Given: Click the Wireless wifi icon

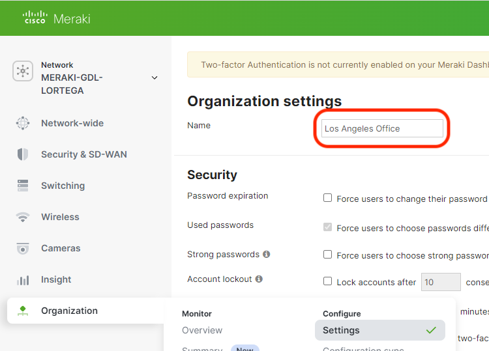Looking at the screenshot, I should click(23, 217).
